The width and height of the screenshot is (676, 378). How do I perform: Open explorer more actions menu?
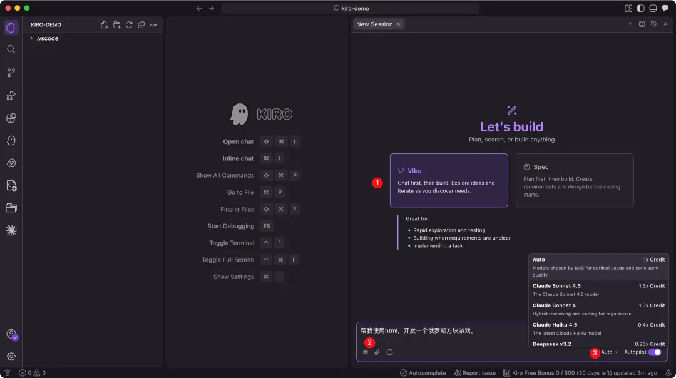tap(153, 24)
